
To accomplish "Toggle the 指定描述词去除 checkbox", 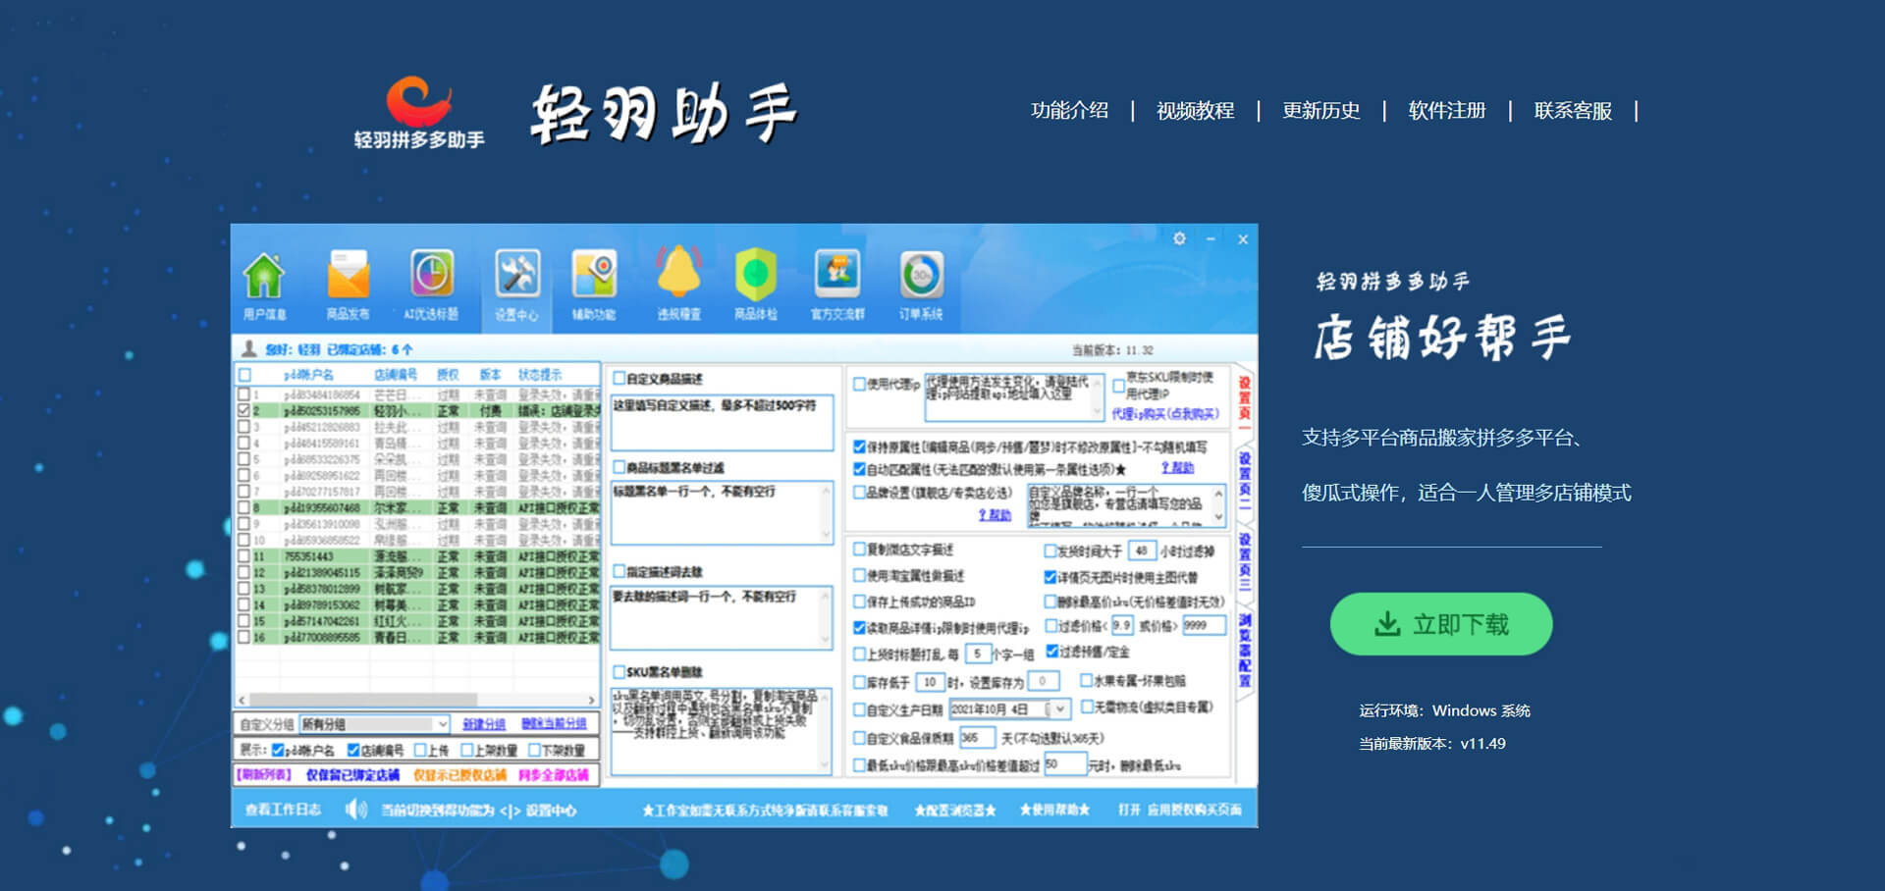I will click(619, 571).
